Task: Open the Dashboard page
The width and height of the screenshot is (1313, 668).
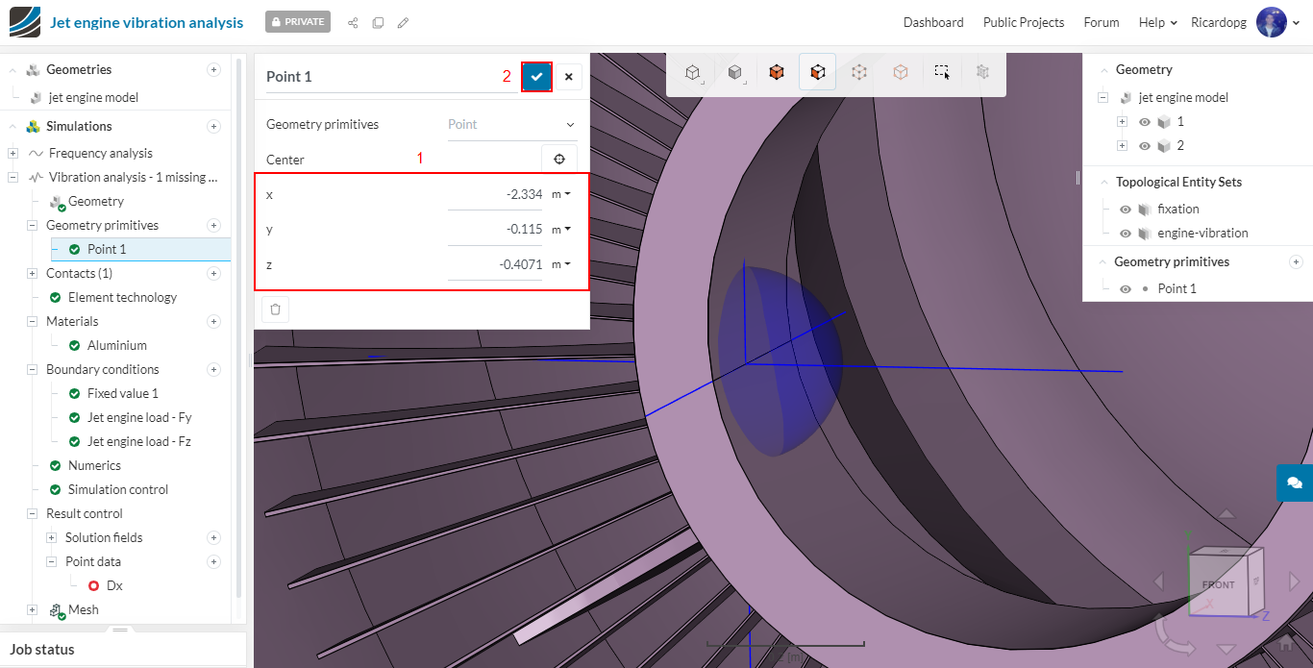Action: 932,22
